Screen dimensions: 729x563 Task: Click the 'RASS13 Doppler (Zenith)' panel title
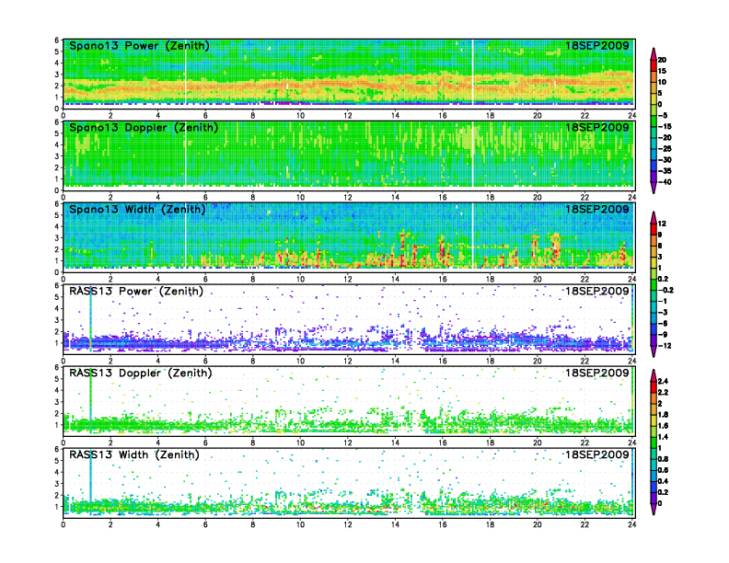pyautogui.click(x=141, y=373)
